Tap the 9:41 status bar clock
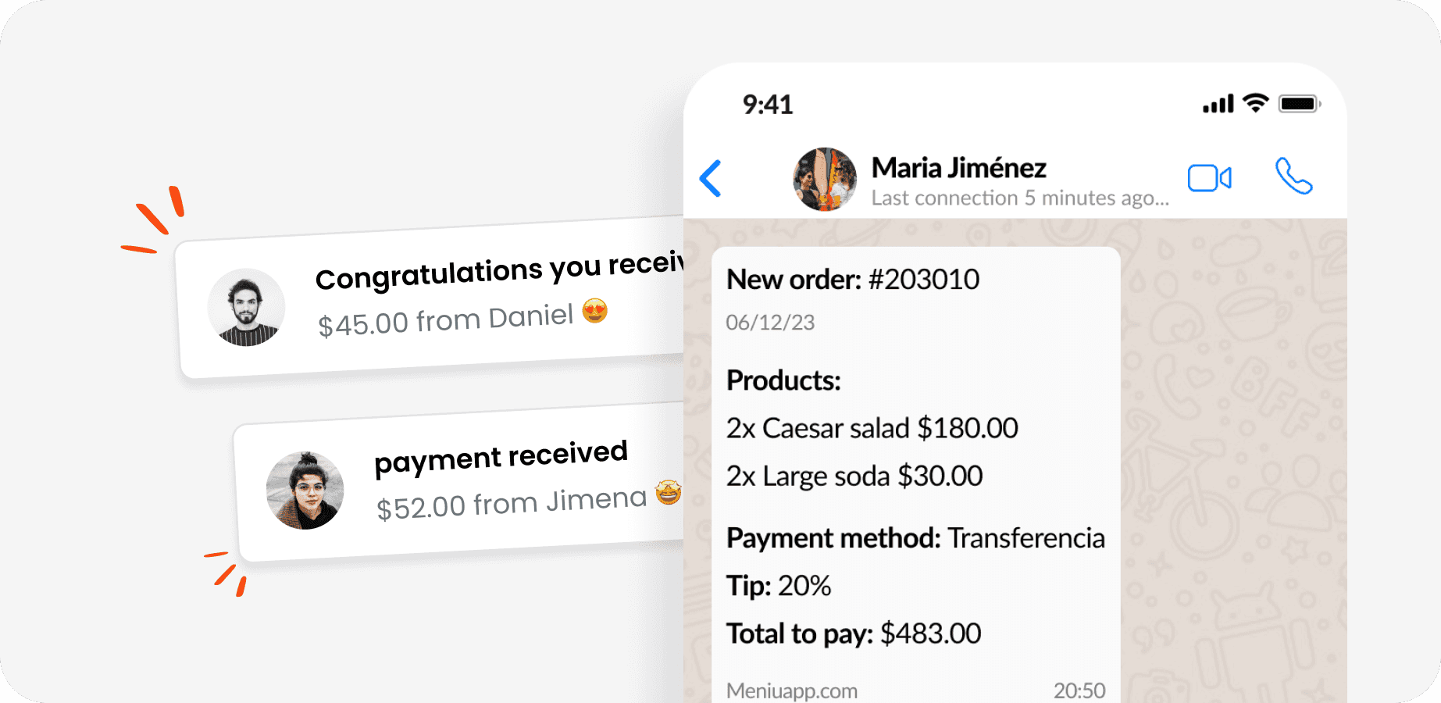This screenshot has width=1441, height=703. (x=767, y=105)
